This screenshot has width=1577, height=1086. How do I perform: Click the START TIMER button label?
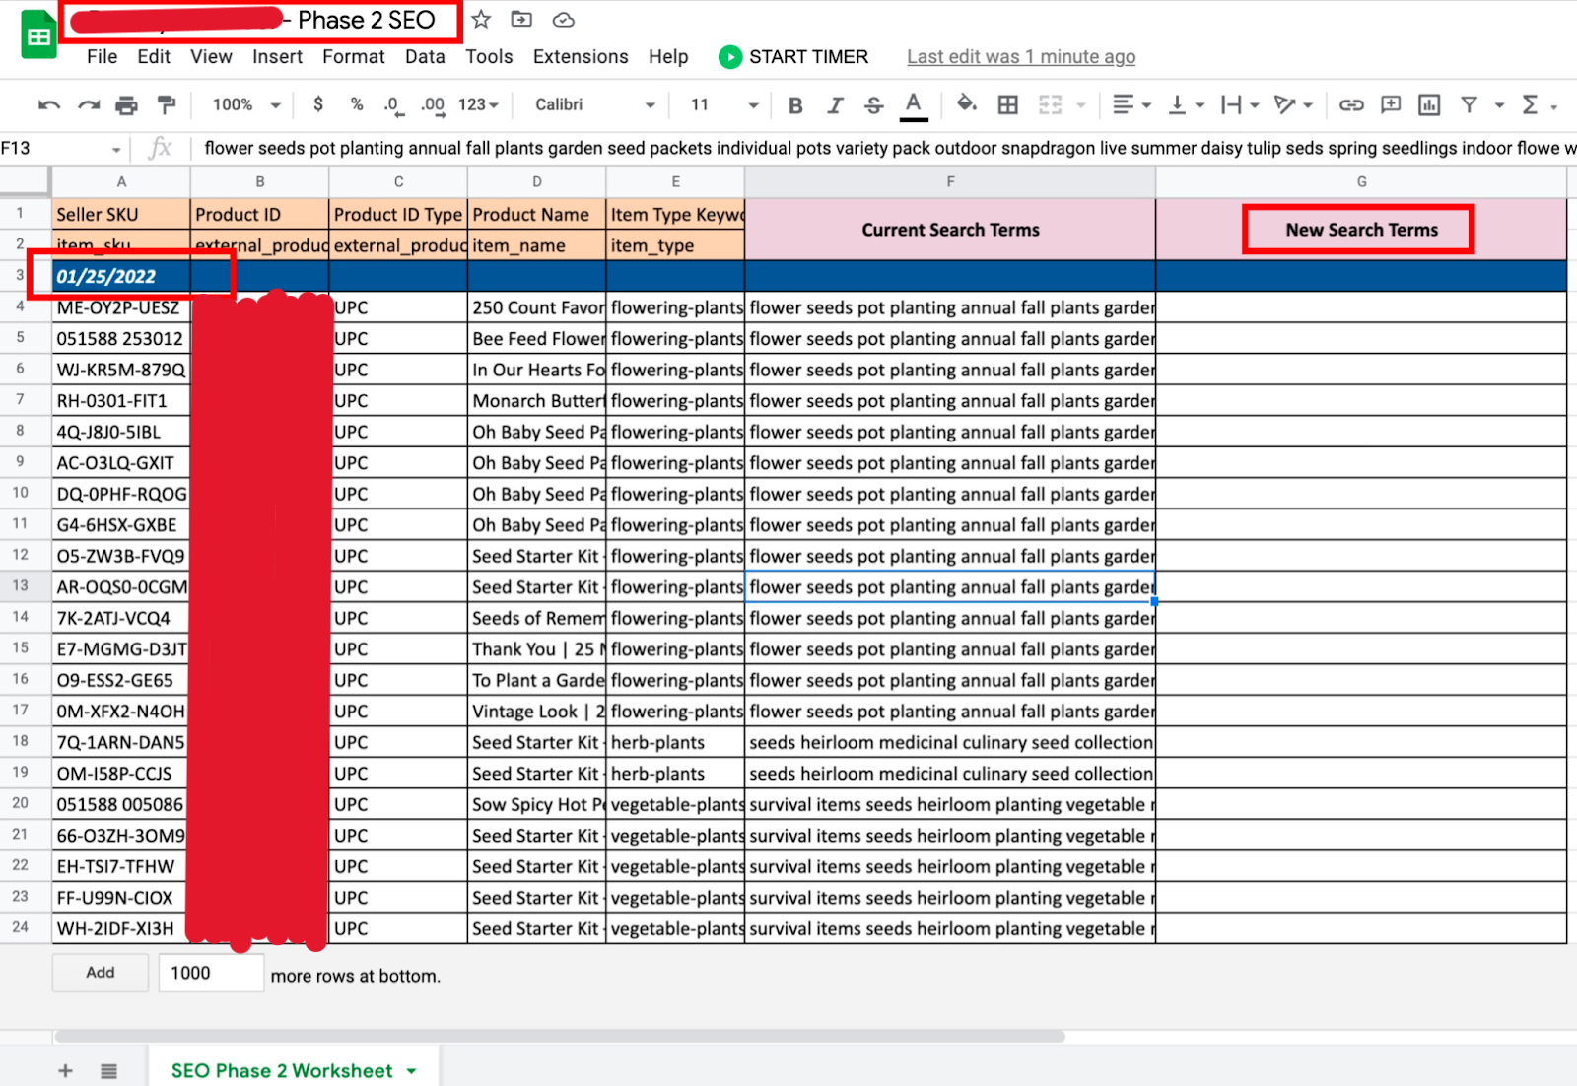click(x=808, y=57)
